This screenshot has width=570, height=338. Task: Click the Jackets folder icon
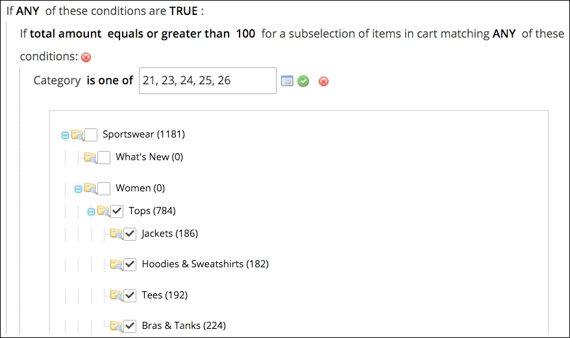[x=116, y=234]
